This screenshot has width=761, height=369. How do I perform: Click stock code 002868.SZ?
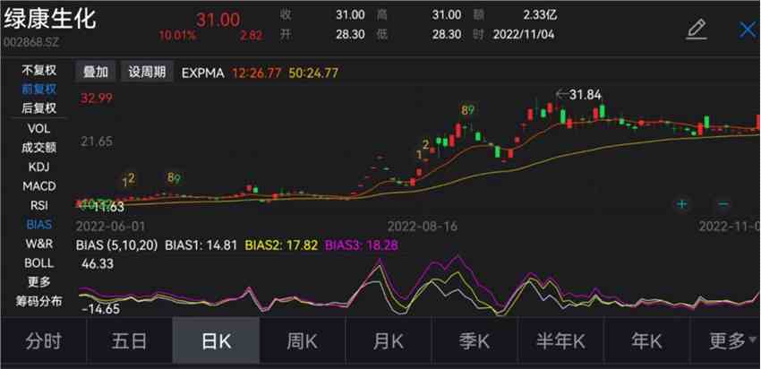pyautogui.click(x=31, y=42)
